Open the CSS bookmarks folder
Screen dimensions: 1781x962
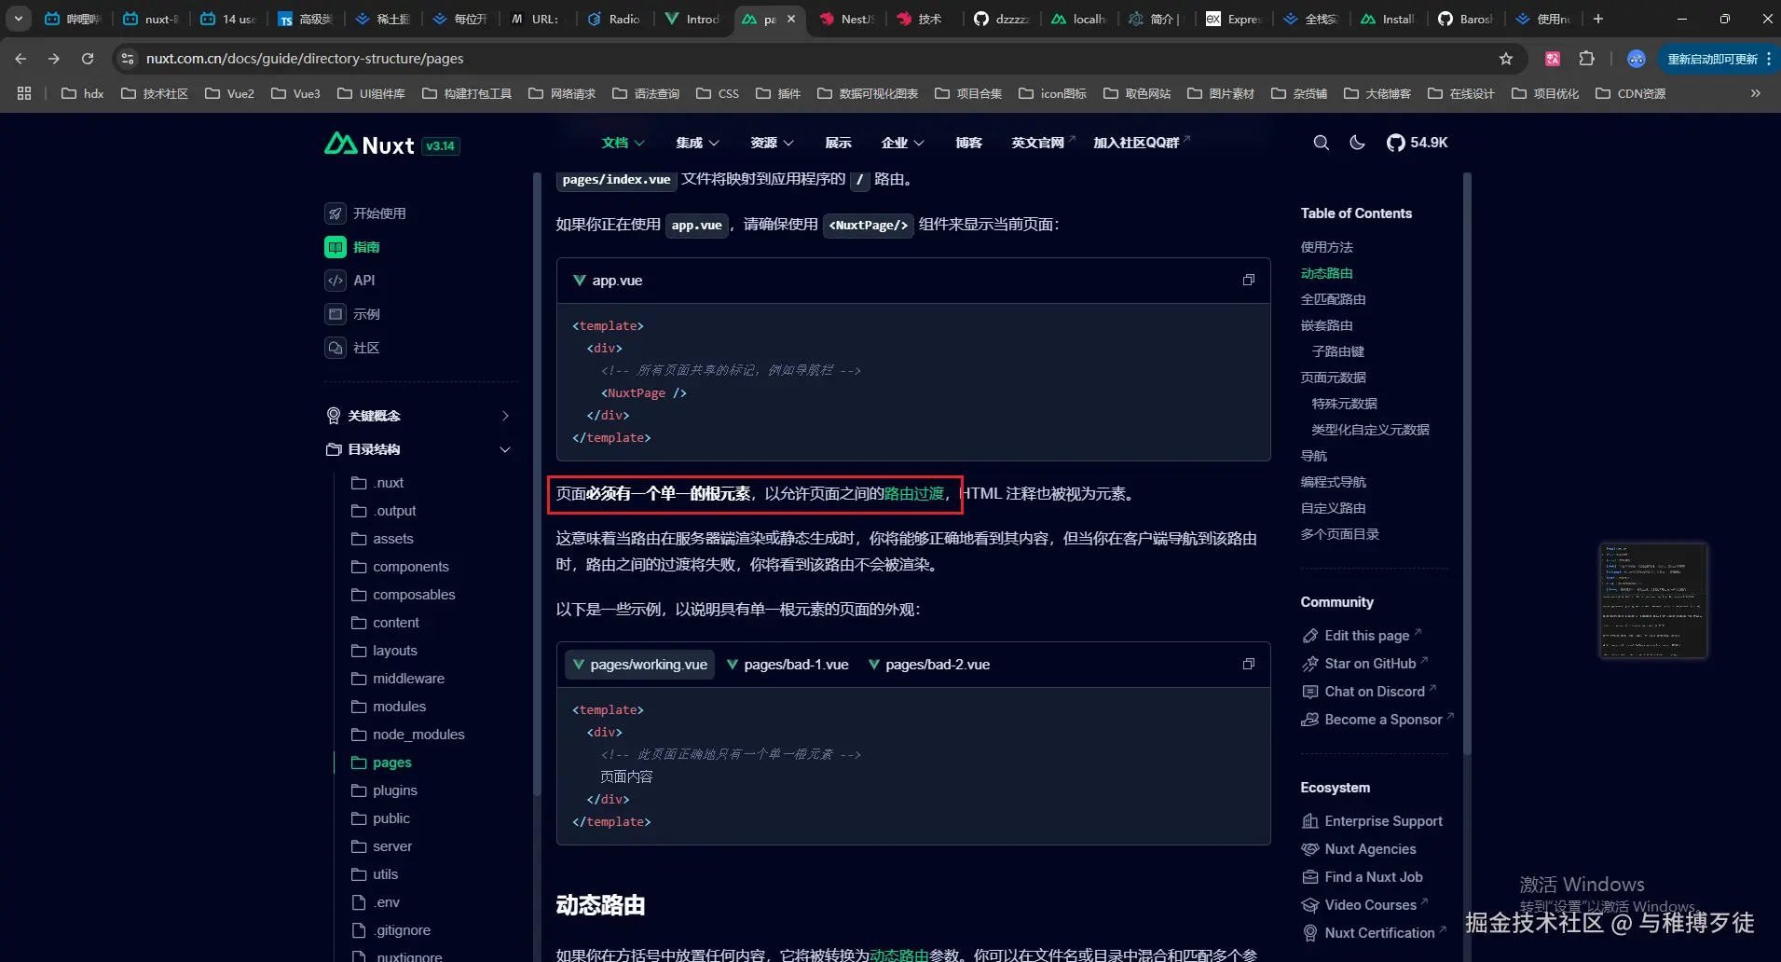click(718, 93)
